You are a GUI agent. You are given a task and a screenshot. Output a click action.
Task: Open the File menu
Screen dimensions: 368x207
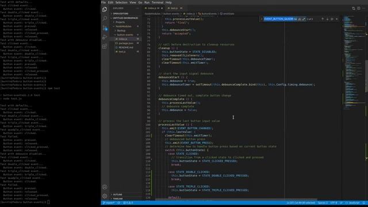(103, 2)
